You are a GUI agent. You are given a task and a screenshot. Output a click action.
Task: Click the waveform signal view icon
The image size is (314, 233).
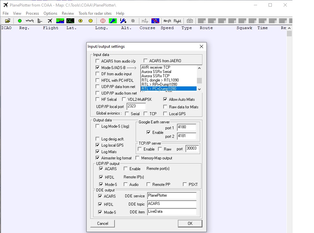coord(30,21)
